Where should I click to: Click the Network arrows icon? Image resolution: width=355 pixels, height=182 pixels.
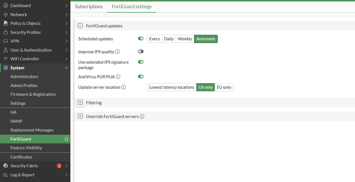pos(6,15)
